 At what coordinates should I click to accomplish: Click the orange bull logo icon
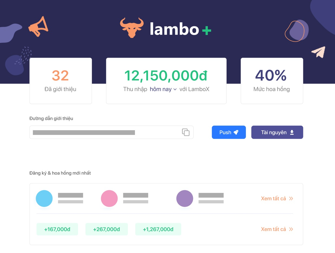(132, 28)
